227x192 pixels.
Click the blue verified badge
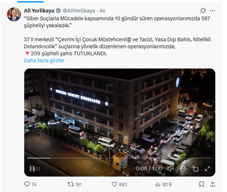click(x=58, y=11)
